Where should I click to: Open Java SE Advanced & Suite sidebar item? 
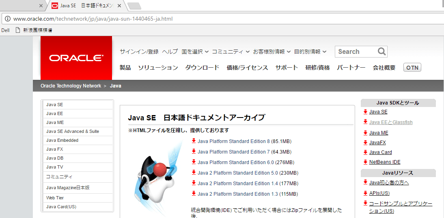click(78, 131)
